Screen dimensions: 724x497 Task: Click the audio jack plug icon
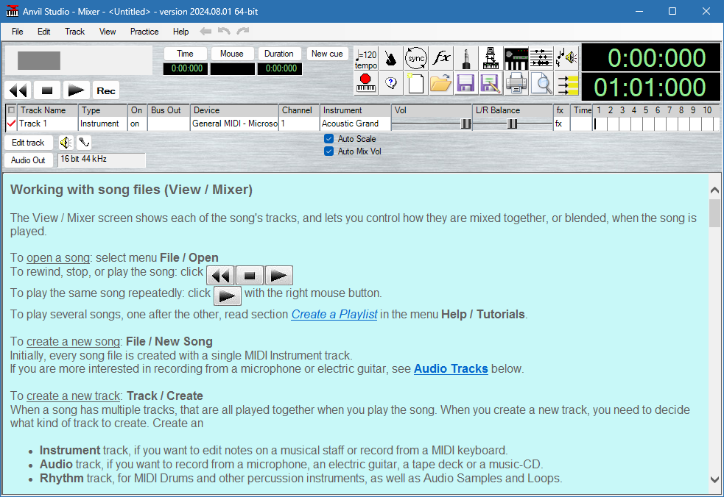point(466,59)
